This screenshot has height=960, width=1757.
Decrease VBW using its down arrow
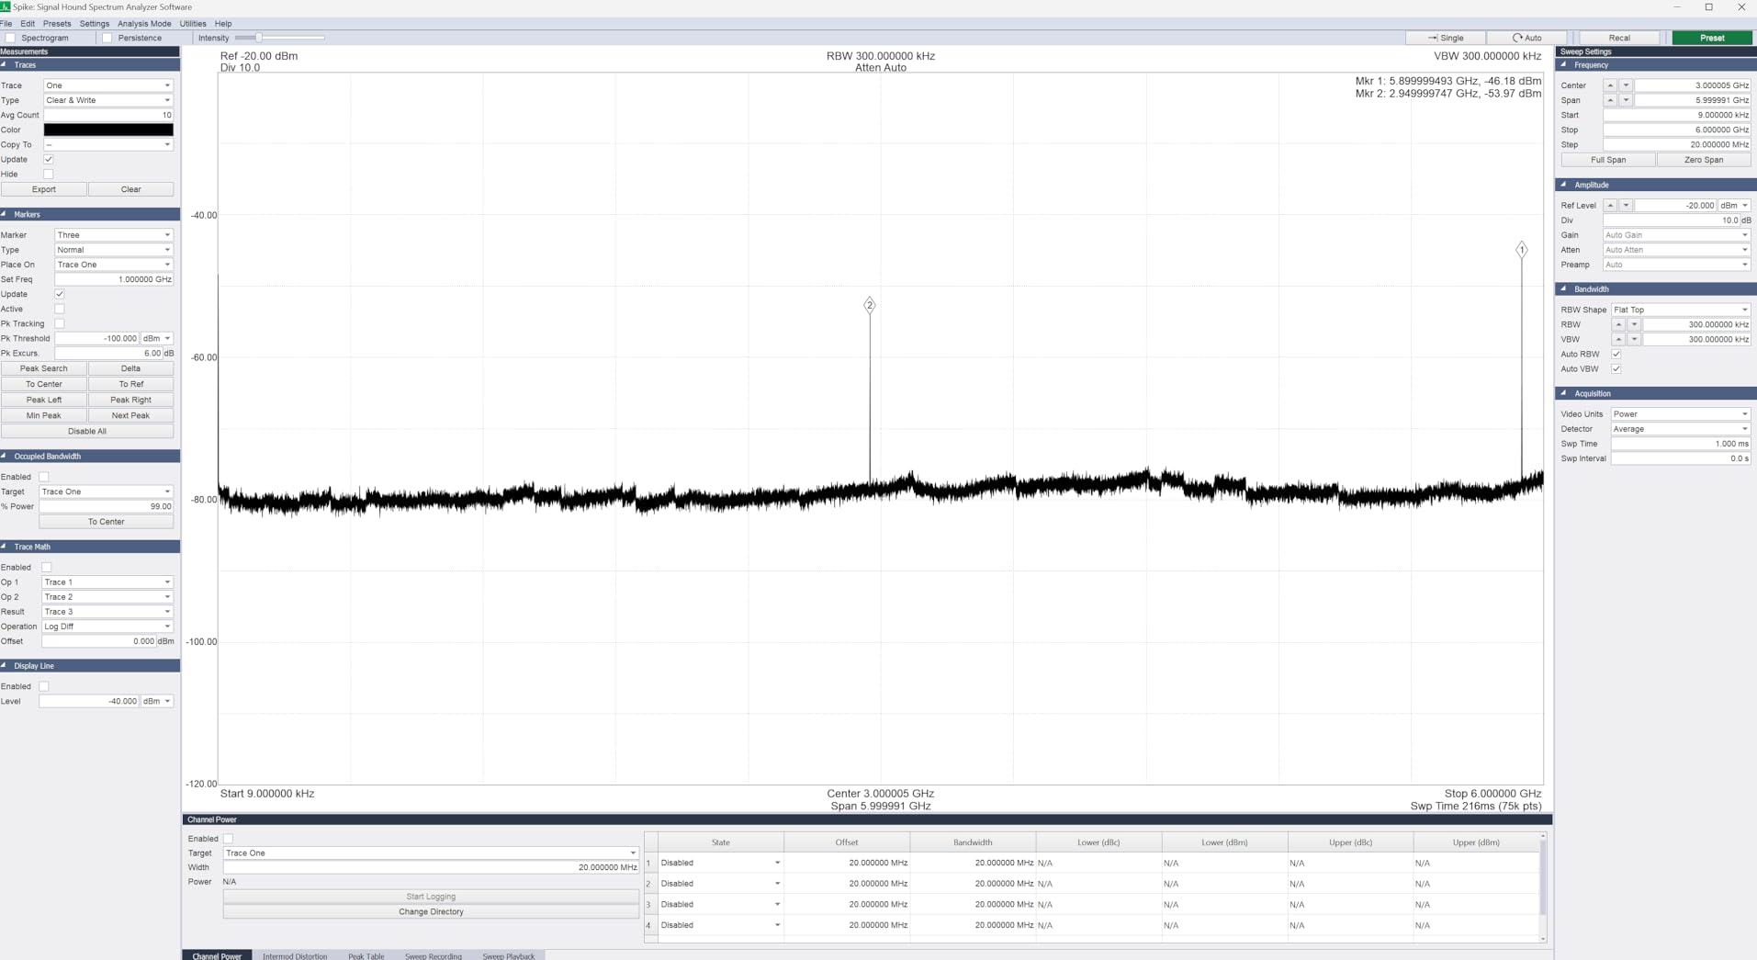coord(1634,339)
